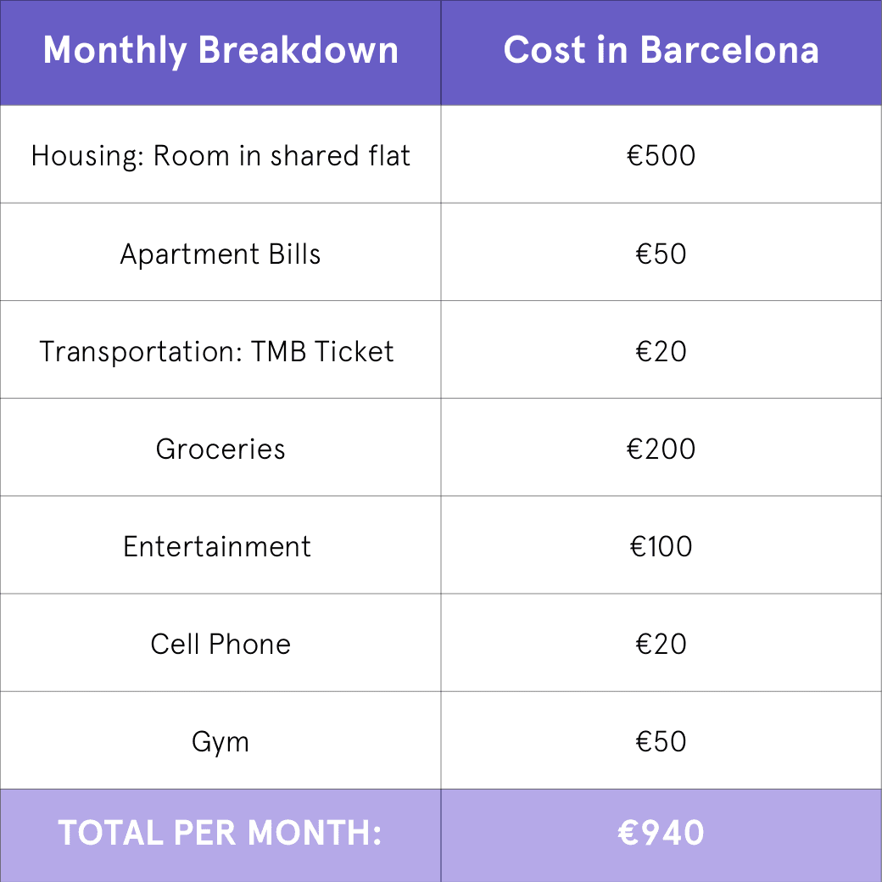Viewport: 882px width, 882px height.
Task: Click the word 'Breakdown' in the header
Action: (x=299, y=51)
